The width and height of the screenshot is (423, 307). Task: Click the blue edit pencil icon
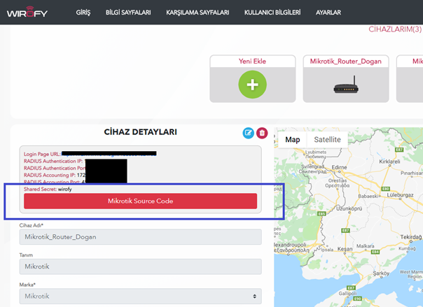click(248, 133)
